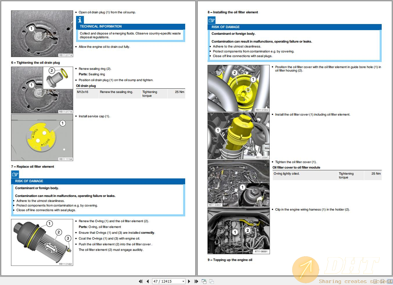Click the guide bore hole image RB11 01854

tap(239, 88)
